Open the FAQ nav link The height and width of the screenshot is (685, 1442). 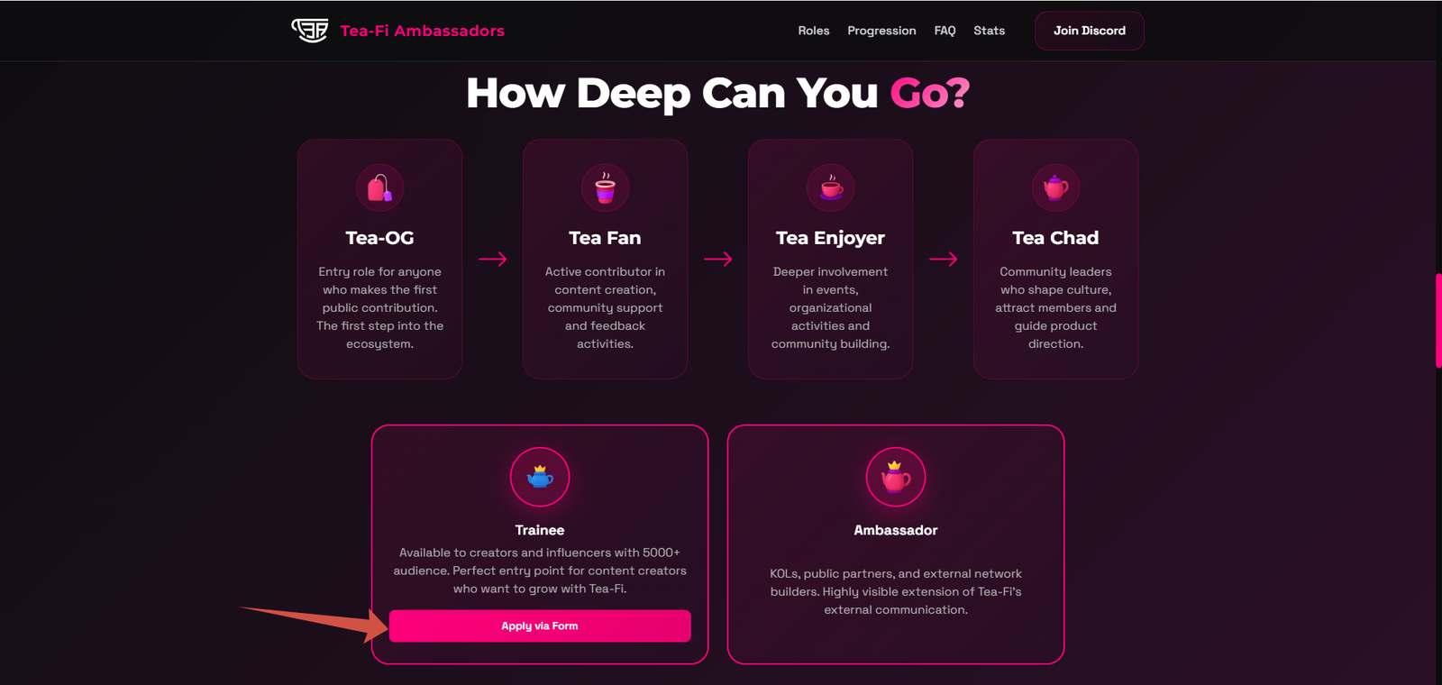pos(945,31)
